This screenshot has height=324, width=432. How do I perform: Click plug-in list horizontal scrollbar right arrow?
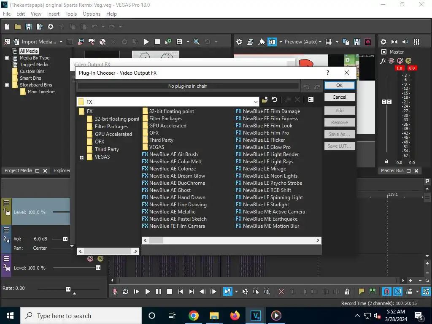pos(318,240)
